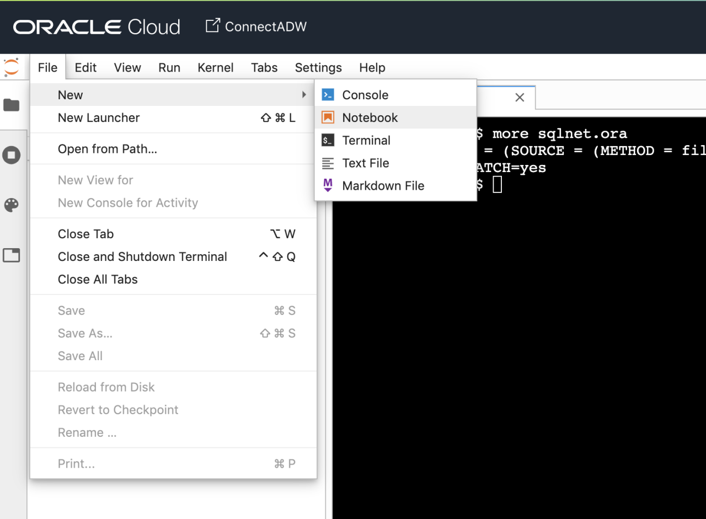Create a new Notebook from submenu
Screen dimensions: 706x519
point(395,117)
